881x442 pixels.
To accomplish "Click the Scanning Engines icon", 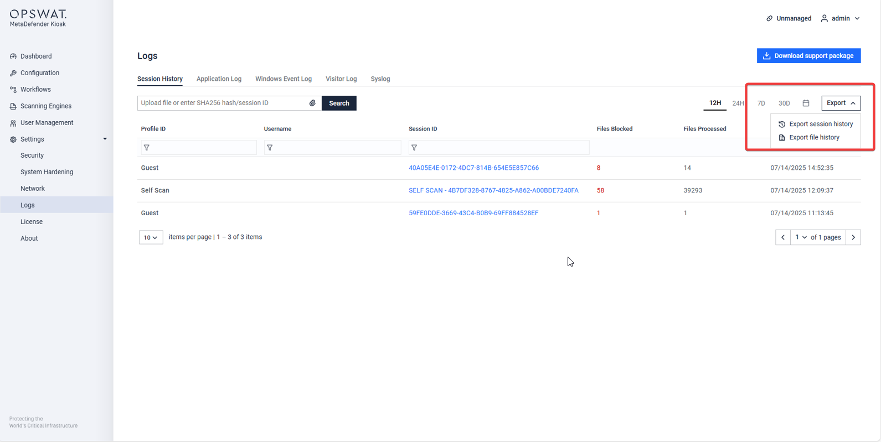I will pyautogui.click(x=13, y=106).
